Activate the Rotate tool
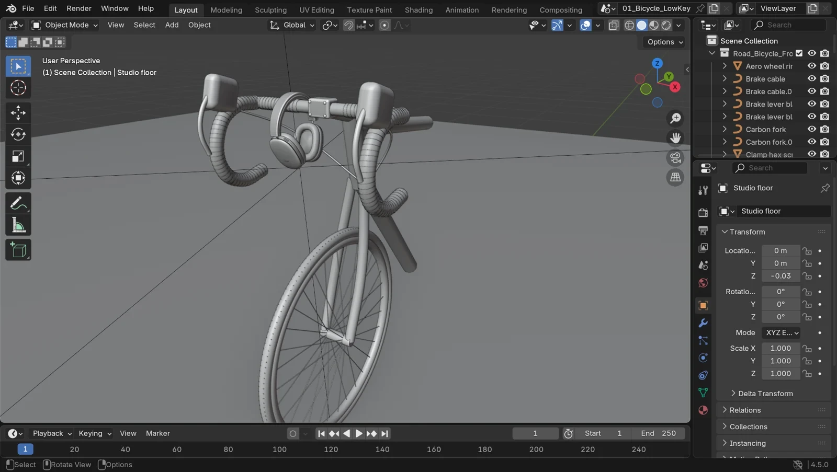 18,134
